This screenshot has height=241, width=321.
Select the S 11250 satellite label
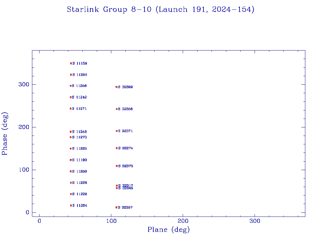[79, 171]
